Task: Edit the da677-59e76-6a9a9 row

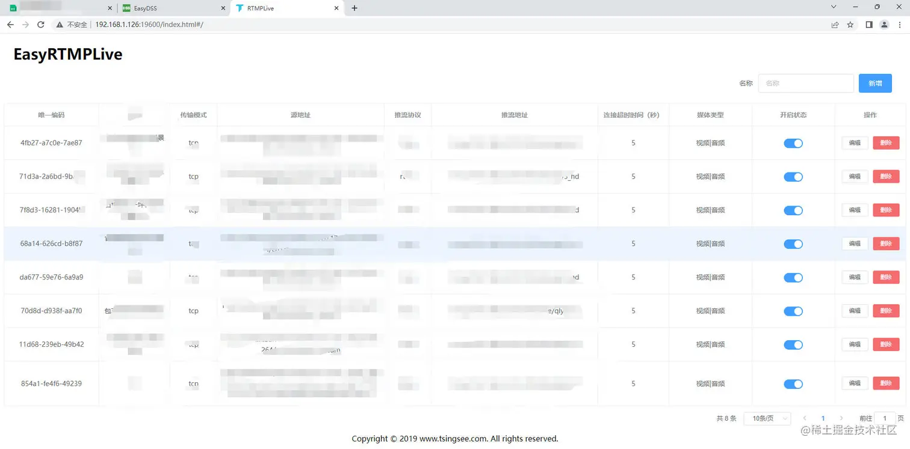Action: [x=855, y=278]
